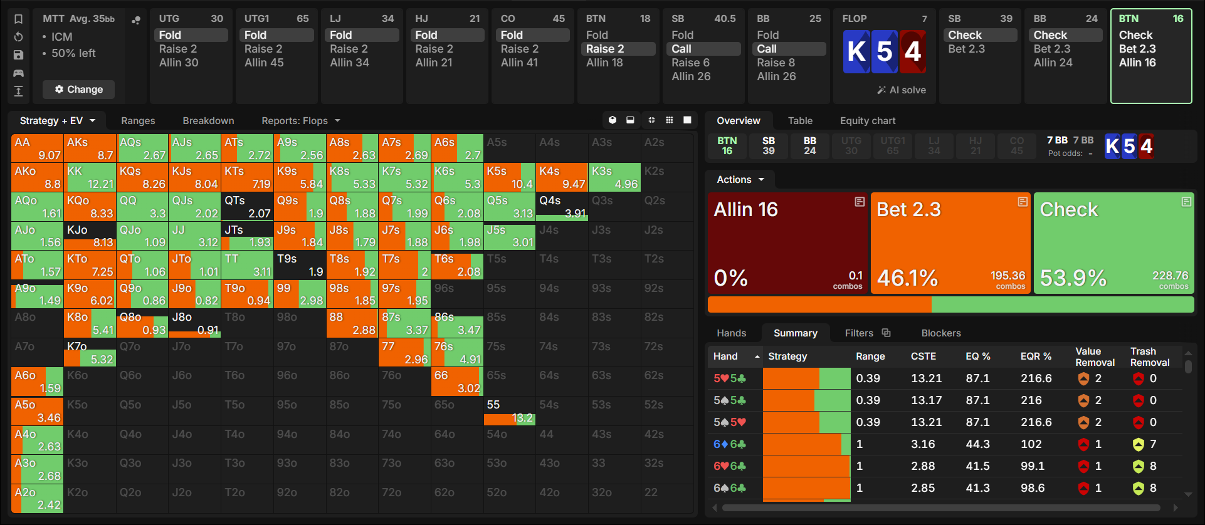Viewport: 1205px width, 525px height.
Task: Open the Strategy + EV dropdown
Action: [58, 121]
